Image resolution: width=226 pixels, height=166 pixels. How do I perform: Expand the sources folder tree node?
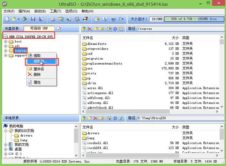[6, 51]
